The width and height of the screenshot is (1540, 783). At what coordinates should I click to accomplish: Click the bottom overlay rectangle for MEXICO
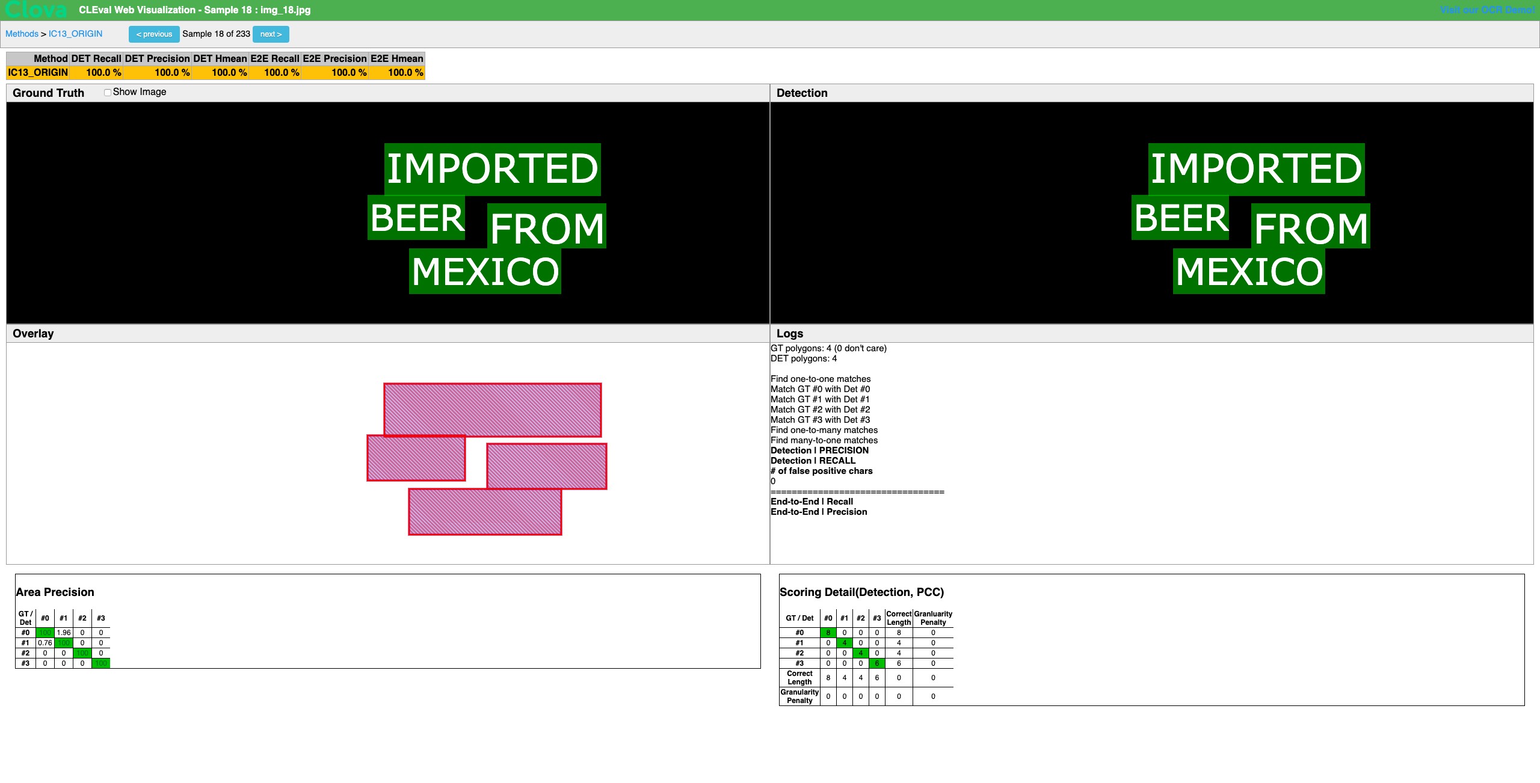pos(485,512)
